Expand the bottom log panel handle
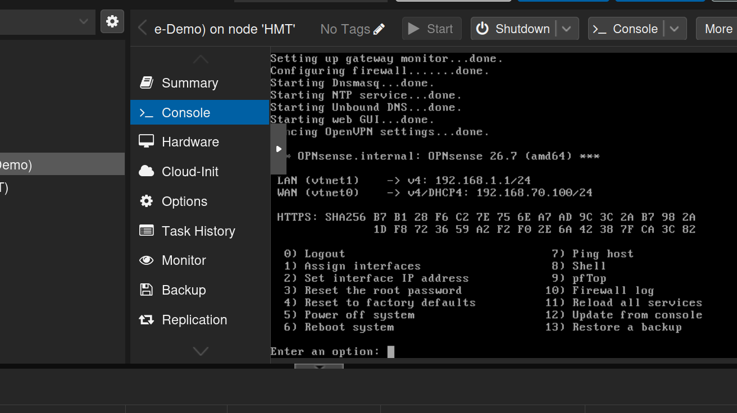 click(x=319, y=367)
